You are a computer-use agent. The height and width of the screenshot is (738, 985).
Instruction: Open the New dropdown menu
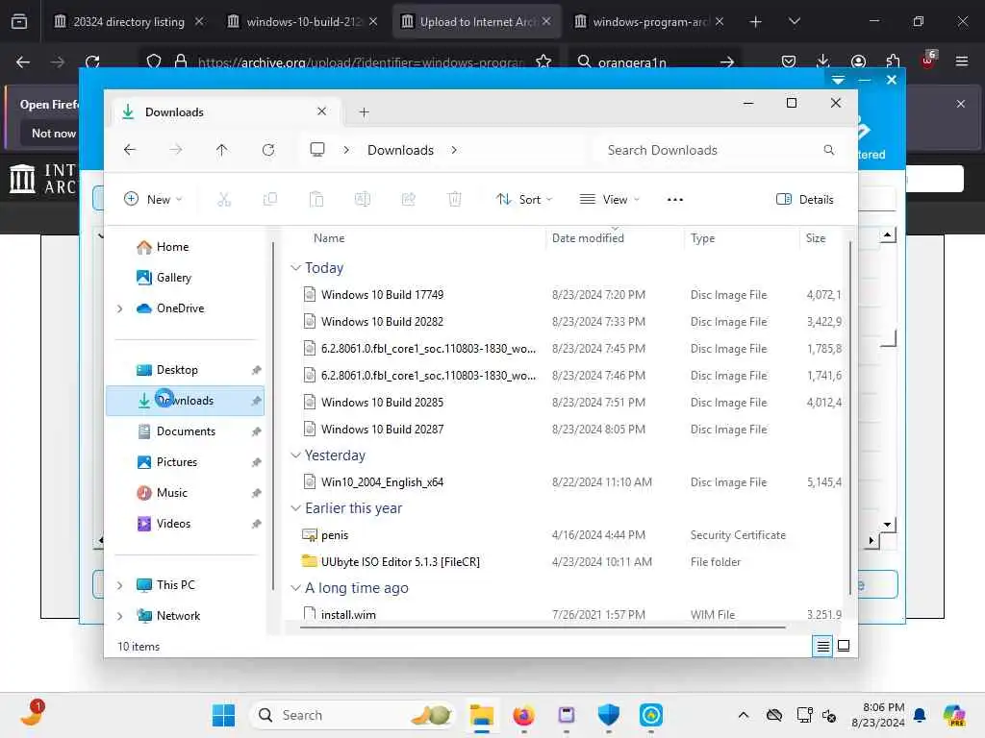point(153,200)
